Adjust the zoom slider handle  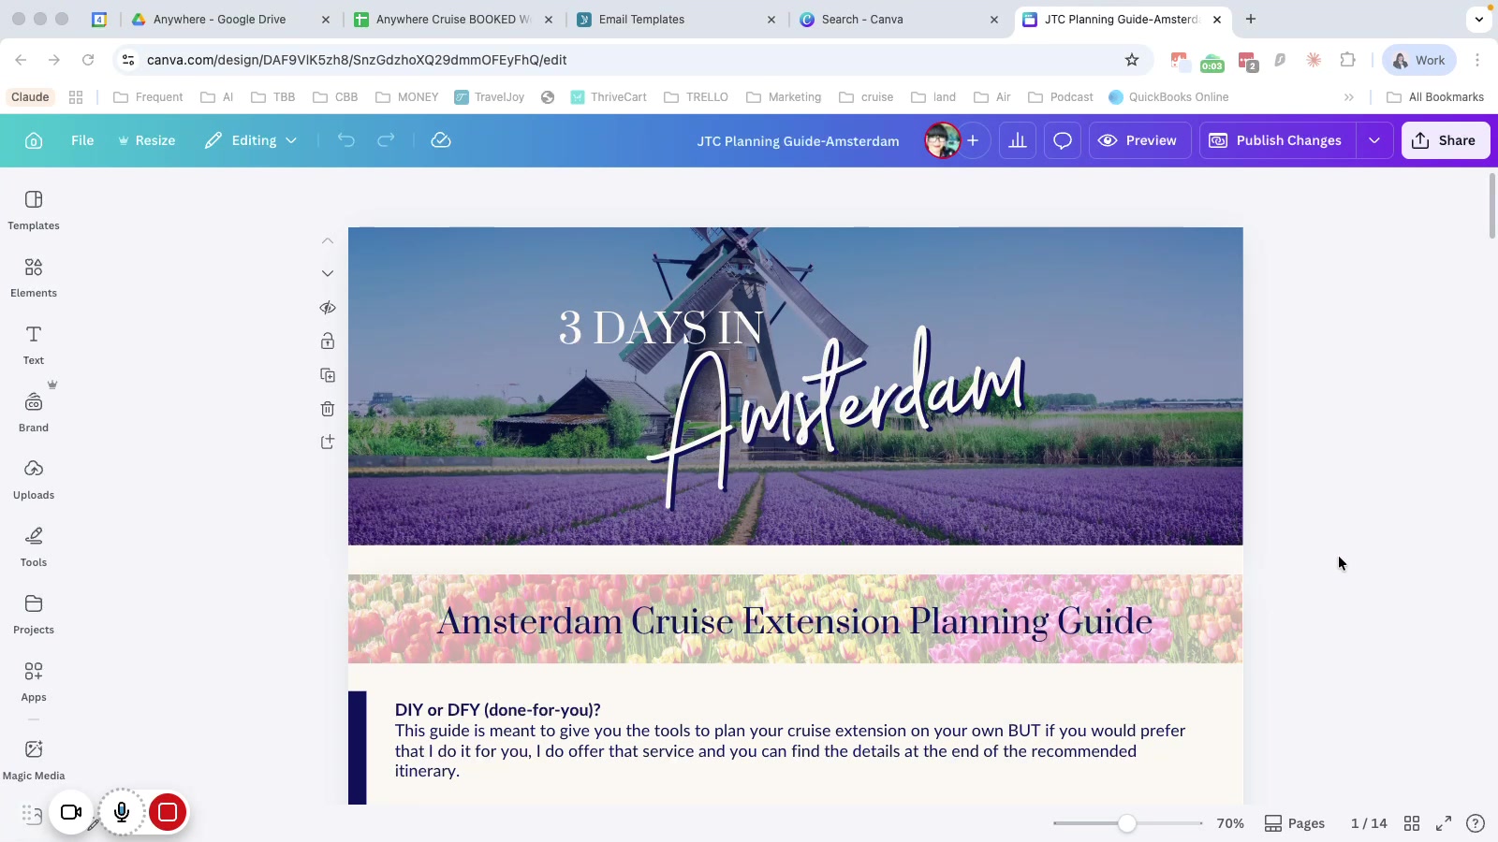tap(1127, 823)
